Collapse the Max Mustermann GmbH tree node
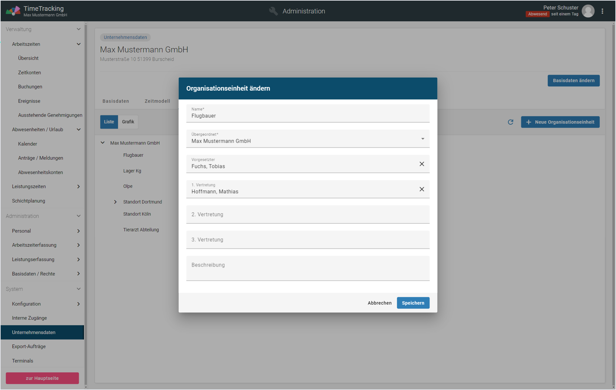 click(x=103, y=143)
